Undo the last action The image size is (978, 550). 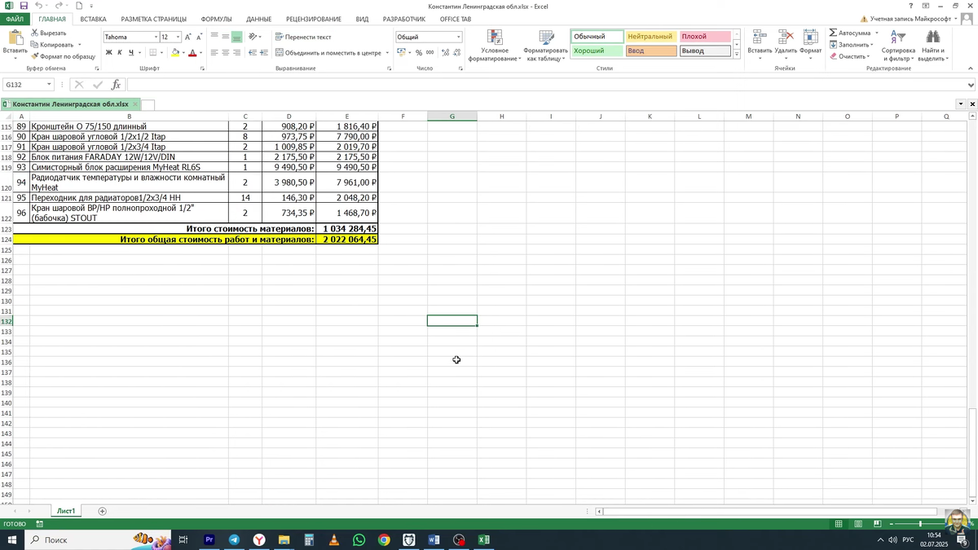[x=38, y=6]
